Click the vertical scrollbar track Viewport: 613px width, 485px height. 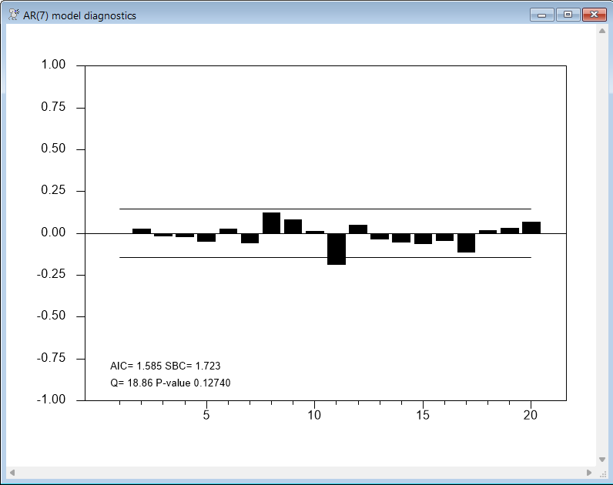tap(601, 246)
